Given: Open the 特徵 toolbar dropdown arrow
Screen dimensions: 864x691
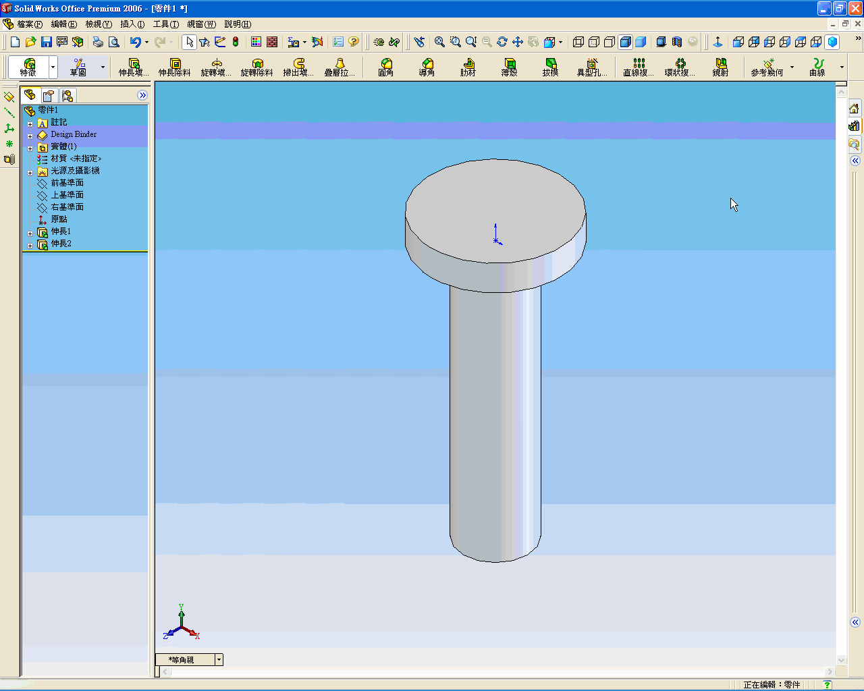Looking at the screenshot, I should [x=53, y=67].
